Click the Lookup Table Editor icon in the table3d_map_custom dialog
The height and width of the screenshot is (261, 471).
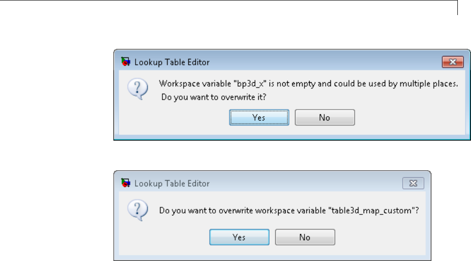coord(126,183)
